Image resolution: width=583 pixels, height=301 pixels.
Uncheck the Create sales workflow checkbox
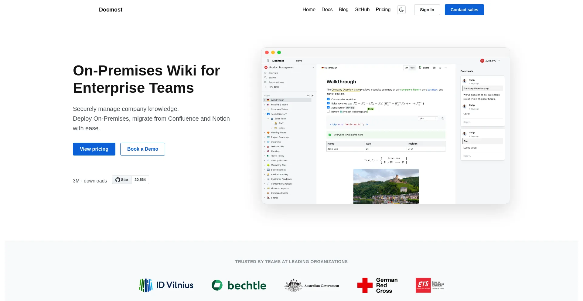point(328,99)
